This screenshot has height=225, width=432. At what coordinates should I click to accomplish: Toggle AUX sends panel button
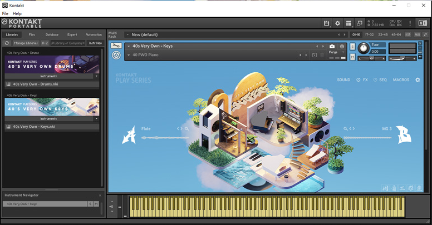[x=418, y=34]
